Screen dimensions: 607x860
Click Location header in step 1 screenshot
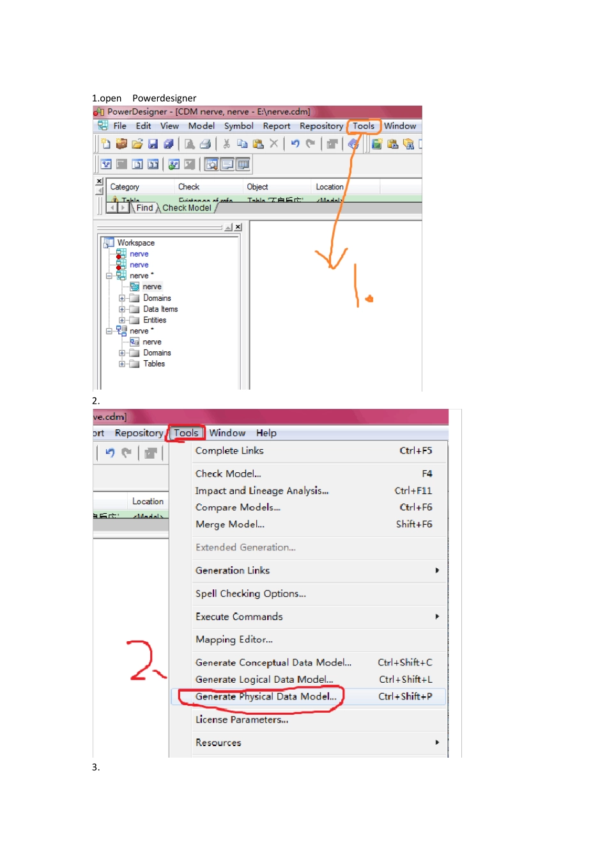click(x=346, y=187)
